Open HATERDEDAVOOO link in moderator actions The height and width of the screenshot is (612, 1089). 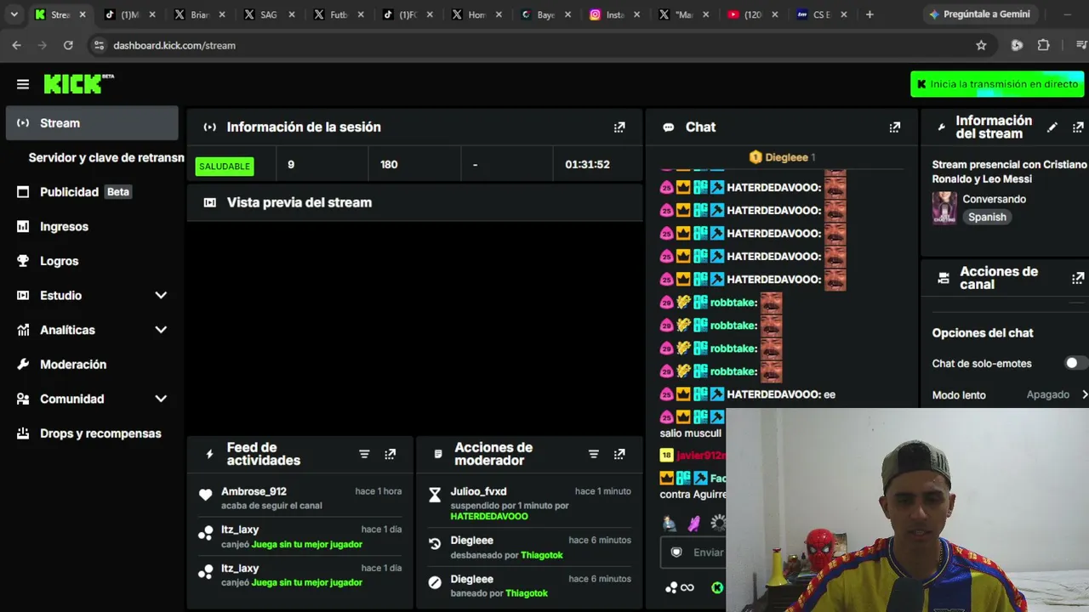tap(489, 517)
